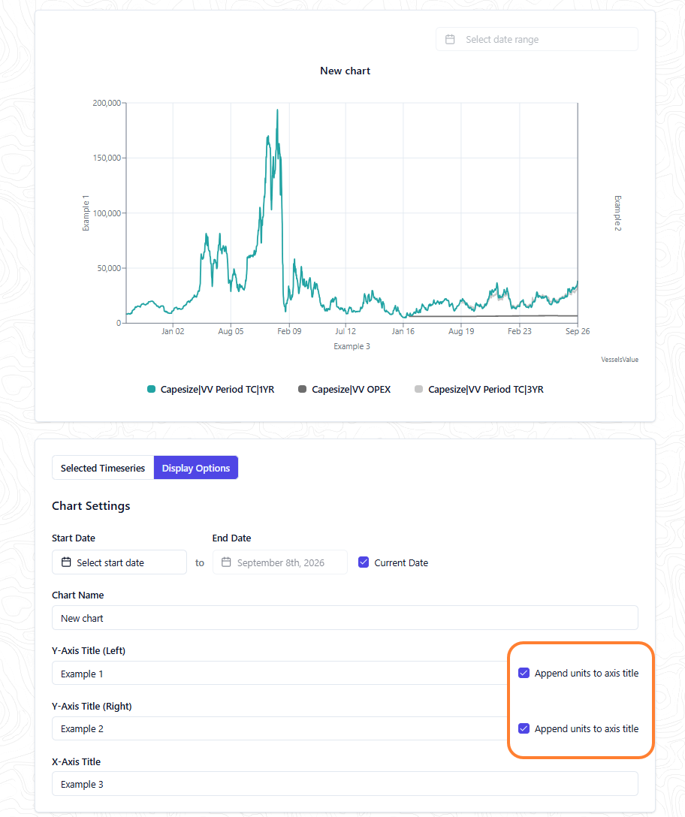Click the 'Chart Settings' heading

91,506
